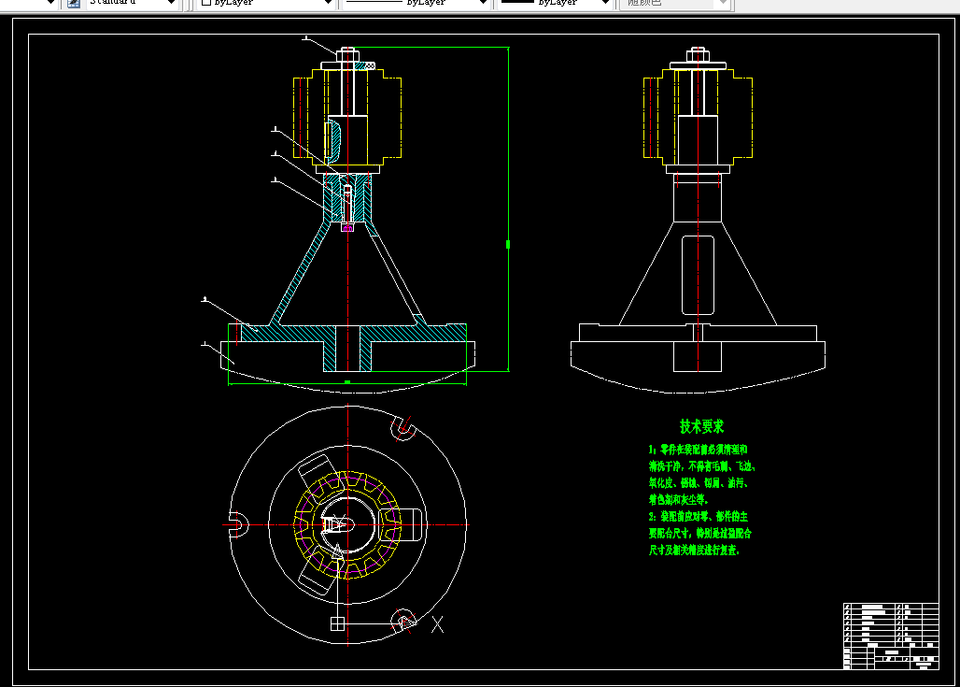The height and width of the screenshot is (687, 960).
Task: Click the note line starting 1: 零件在装配前
Action: click(698, 450)
